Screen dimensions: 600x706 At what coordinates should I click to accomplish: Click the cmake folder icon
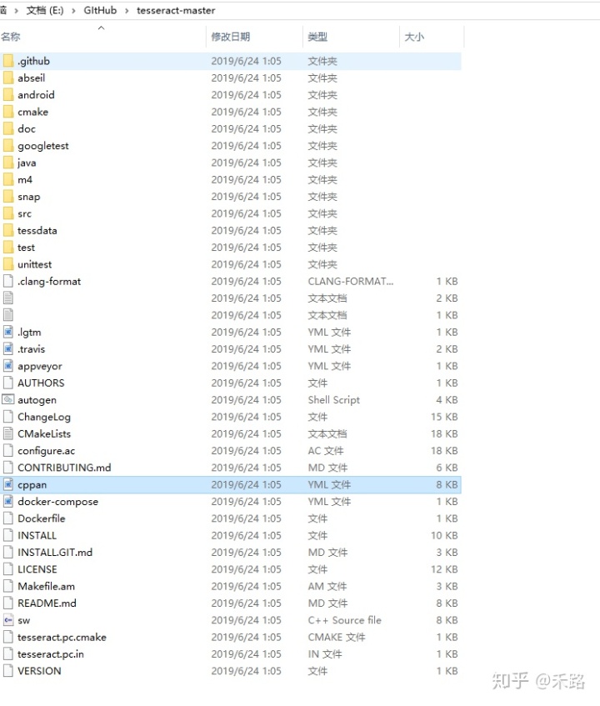point(8,112)
